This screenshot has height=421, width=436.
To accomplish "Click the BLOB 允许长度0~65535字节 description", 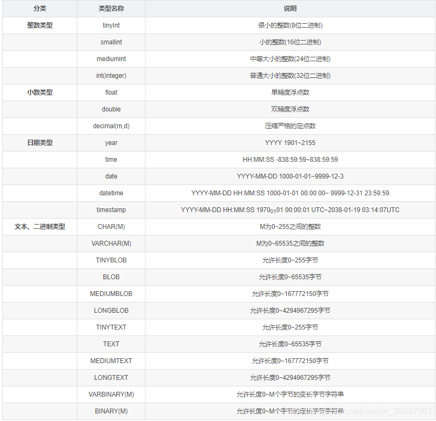I will tap(290, 277).
